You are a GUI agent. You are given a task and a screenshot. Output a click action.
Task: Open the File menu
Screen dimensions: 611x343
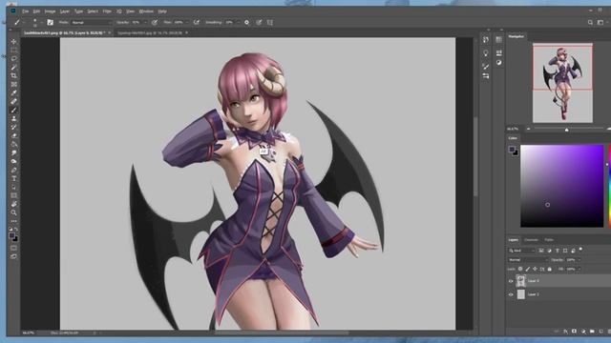coord(26,11)
